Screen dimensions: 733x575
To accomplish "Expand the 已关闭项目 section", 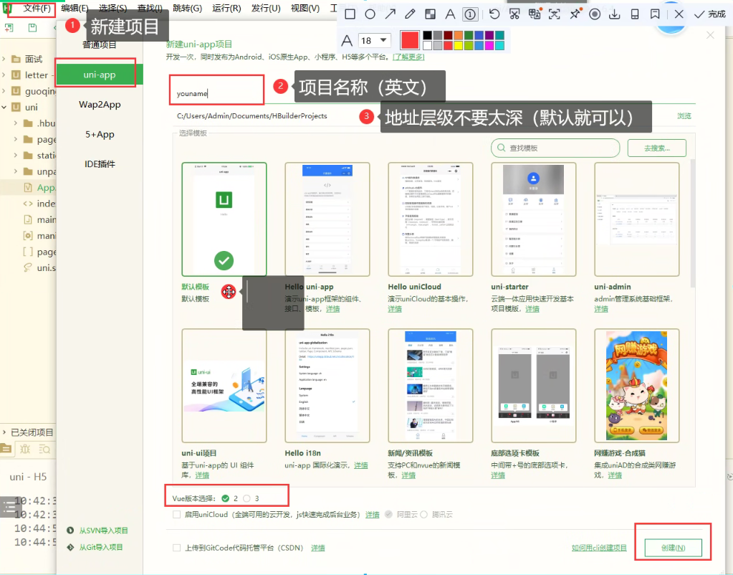I will 4,432.
